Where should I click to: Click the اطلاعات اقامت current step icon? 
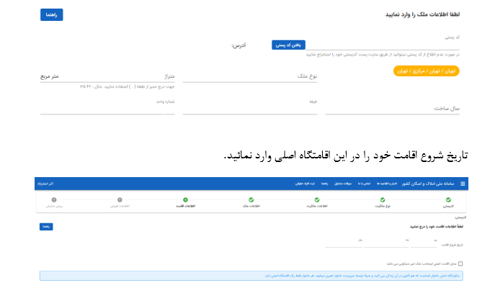pos(185,199)
